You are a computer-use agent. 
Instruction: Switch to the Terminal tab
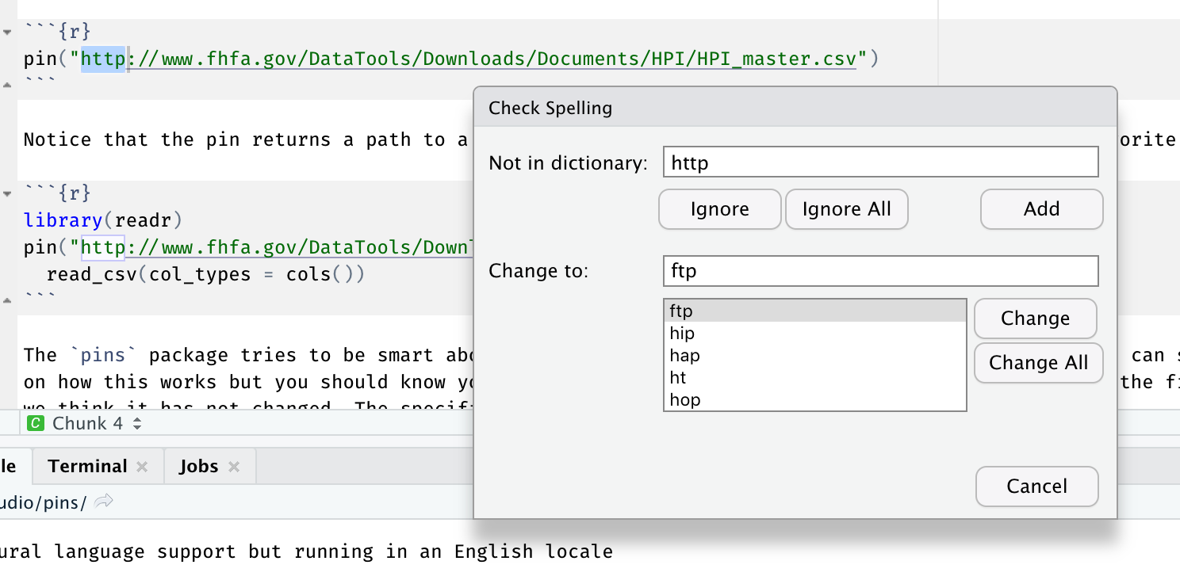click(x=87, y=466)
